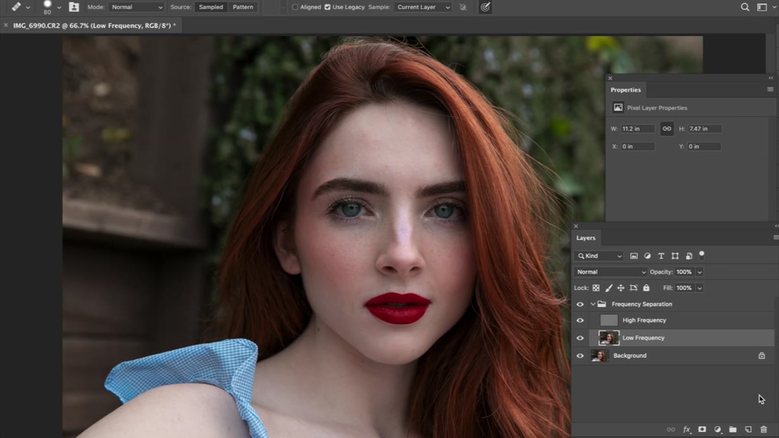779x438 pixels.
Task: Open the Search icon in the options bar
Action: [745, 7]
